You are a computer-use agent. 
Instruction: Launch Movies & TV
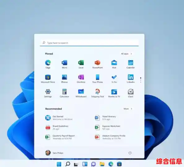(x=114, y=93)
